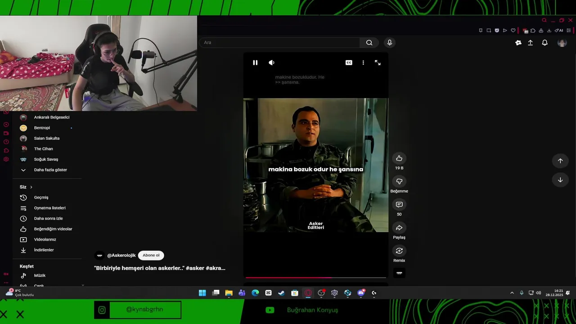Open the Shorts three-dot options menu
Screen dimensions: 576x324
point(363,63)
